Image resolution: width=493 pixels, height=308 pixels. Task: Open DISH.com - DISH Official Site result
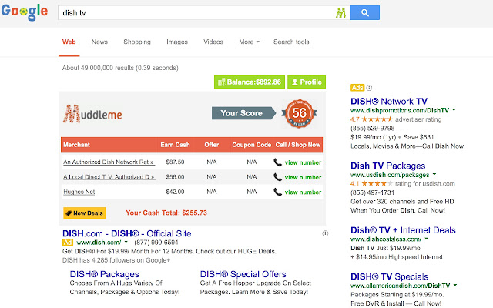pos(126,233)
